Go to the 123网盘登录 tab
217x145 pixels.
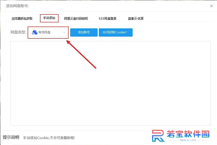click(107, 18)
